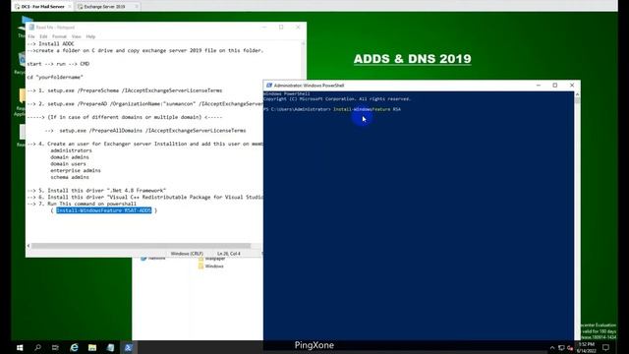Click the Notepad horizontal scrollbar
This screenshot has height=354, width=629.
[x=141, y=246]
